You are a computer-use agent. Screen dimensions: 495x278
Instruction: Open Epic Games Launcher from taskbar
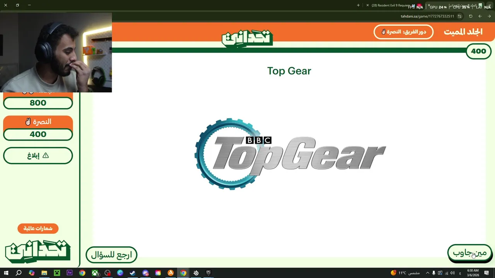click(208, 273)
